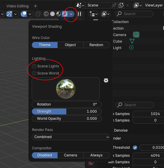
Task: Edit viewport Min Samples value 0
Action: (x=148, y=120)
